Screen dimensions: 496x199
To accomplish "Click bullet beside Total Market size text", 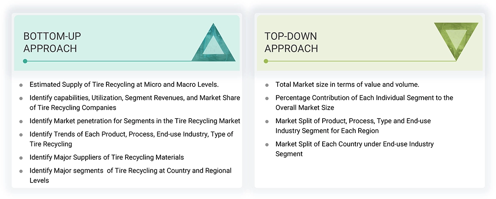I will click(x=267, y=85).
